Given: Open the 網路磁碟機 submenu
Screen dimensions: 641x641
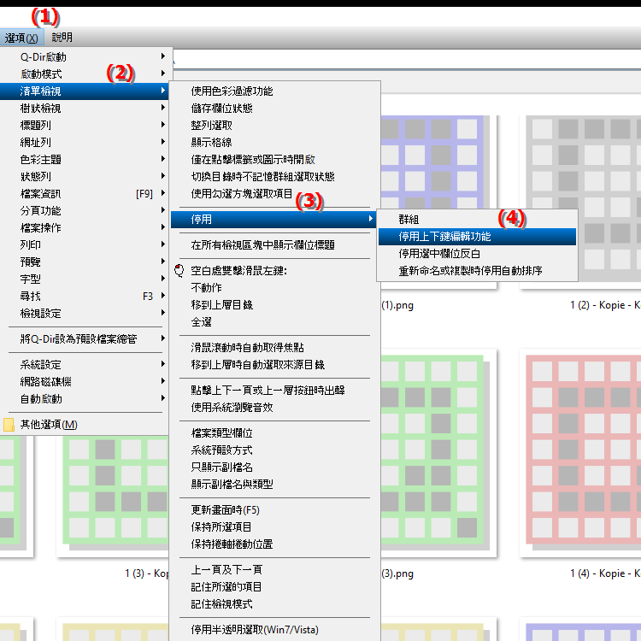Looking at the screenshot, I should click(85, 382).
